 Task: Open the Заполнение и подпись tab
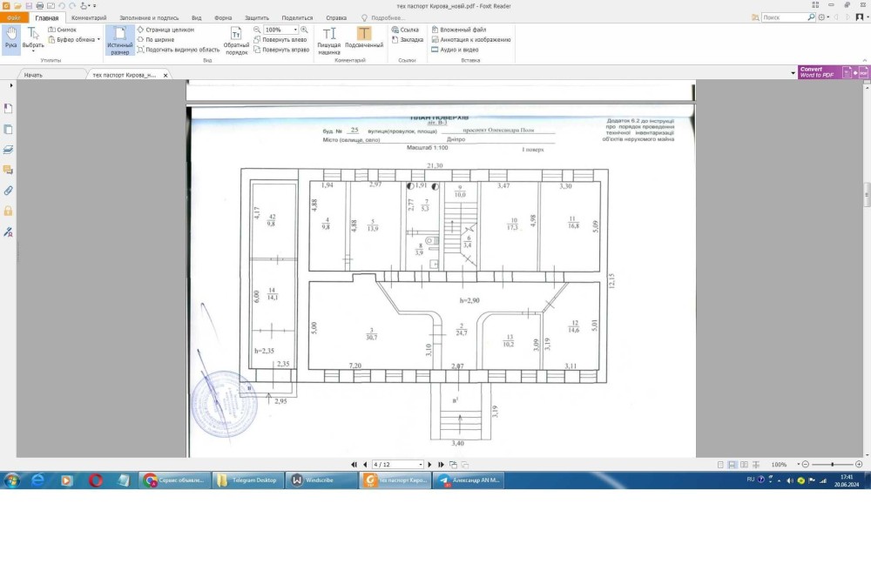(149, 17)
